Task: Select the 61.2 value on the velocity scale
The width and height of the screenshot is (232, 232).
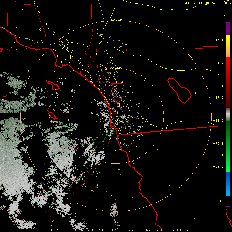Action: click(x=219, y=63)
